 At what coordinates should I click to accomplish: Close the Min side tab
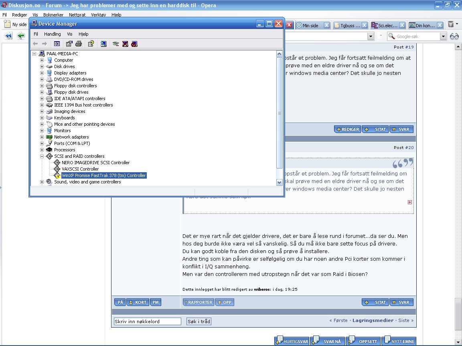(326, 25)
